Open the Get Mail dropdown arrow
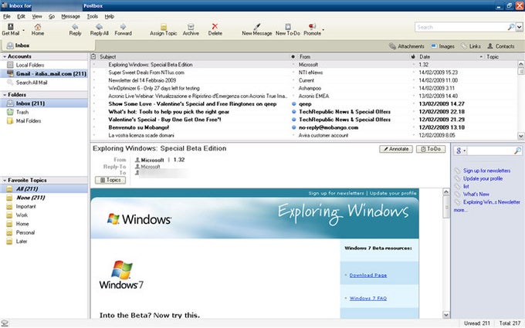The height and width of the screenshot is (328, 525). tap(23, 30)
